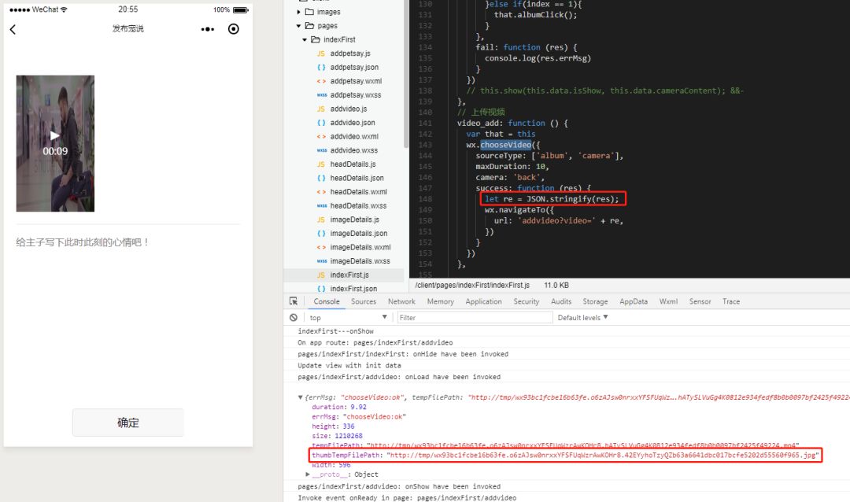Open addpetsay.wxml file
This screenshot has height=502, width=850.
coord(356,81)
